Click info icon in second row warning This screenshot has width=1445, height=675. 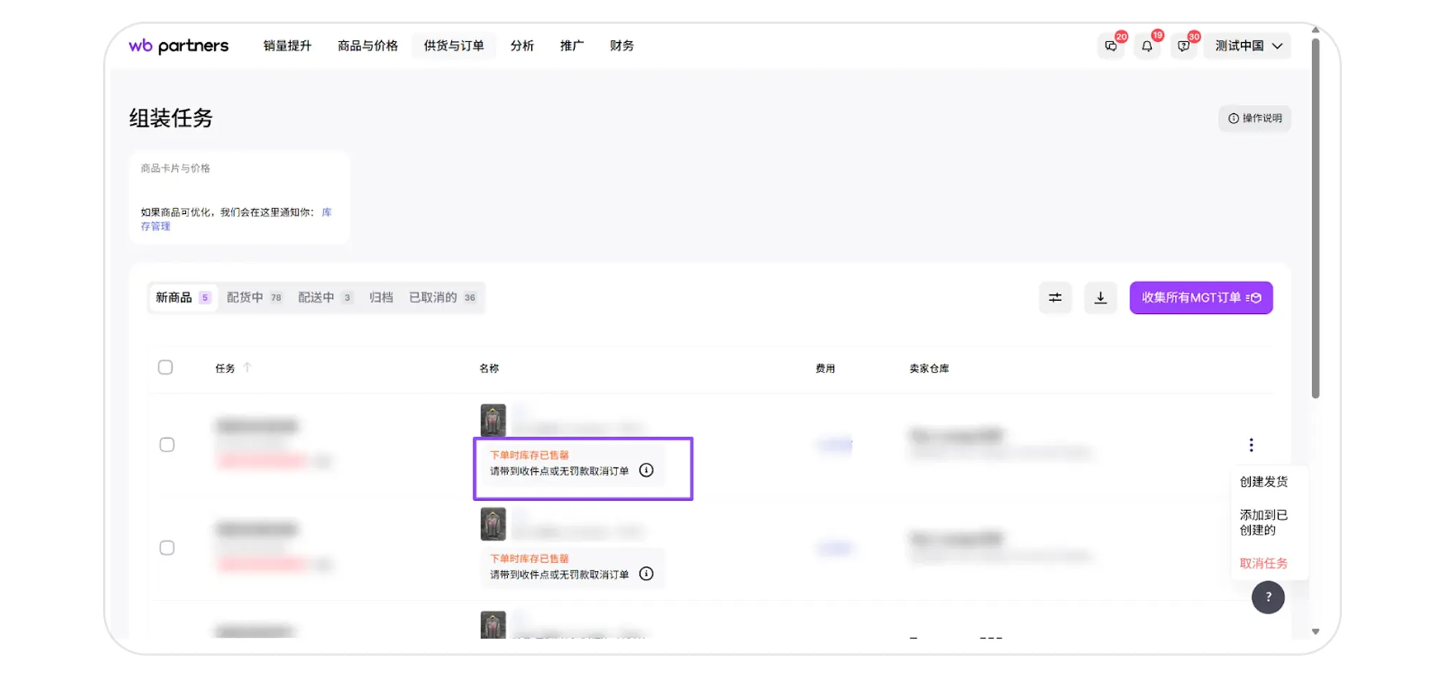coord(646,573)
